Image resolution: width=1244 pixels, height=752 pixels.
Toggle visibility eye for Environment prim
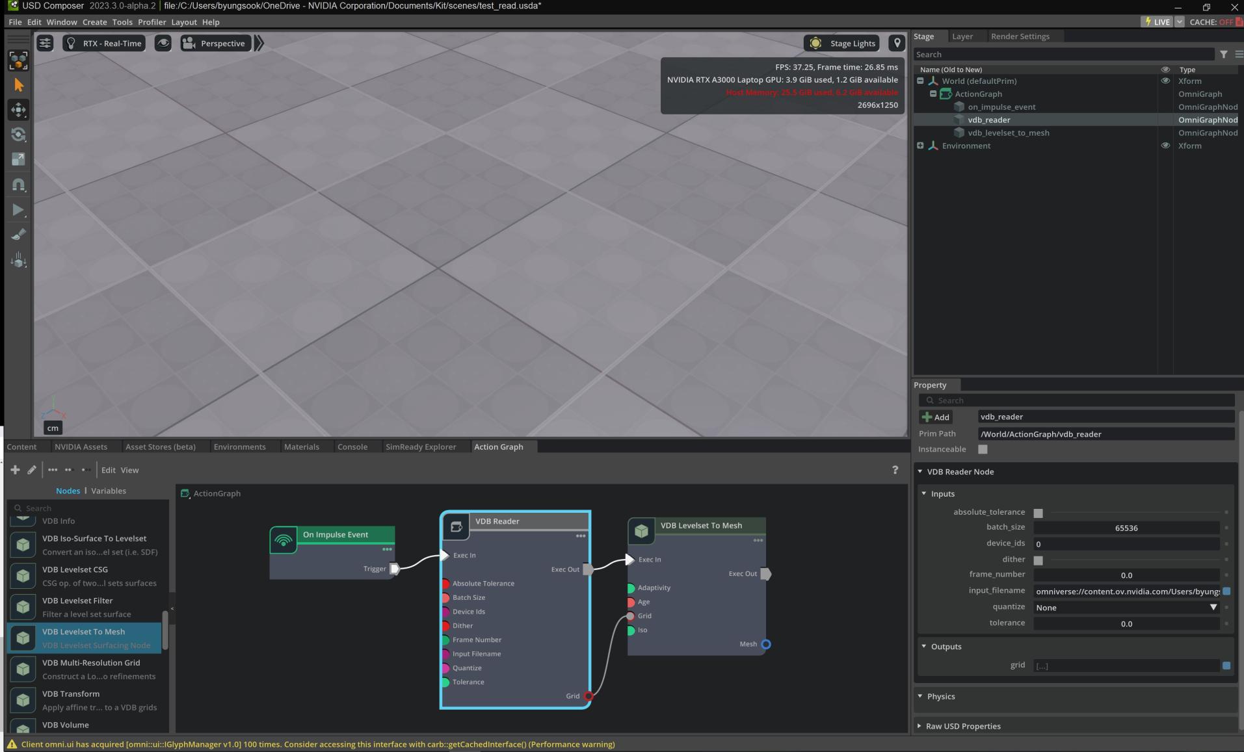[x=1165, y=146]
